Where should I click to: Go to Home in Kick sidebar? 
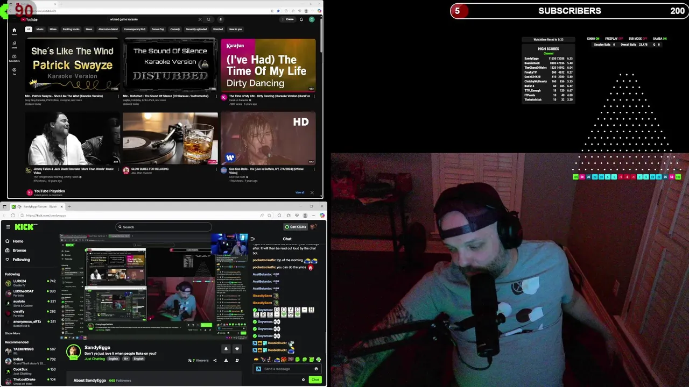18,241
